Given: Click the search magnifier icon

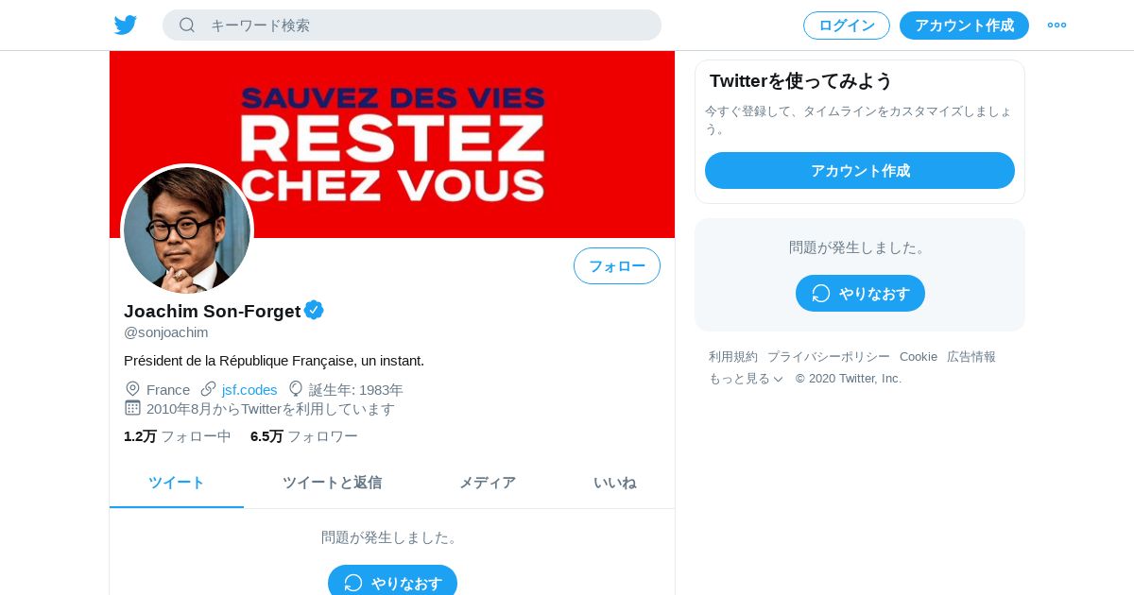Looking at the screenshot, I should click(187, 25).
